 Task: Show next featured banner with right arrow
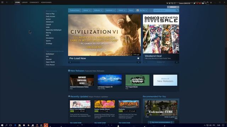coord(138,62)
